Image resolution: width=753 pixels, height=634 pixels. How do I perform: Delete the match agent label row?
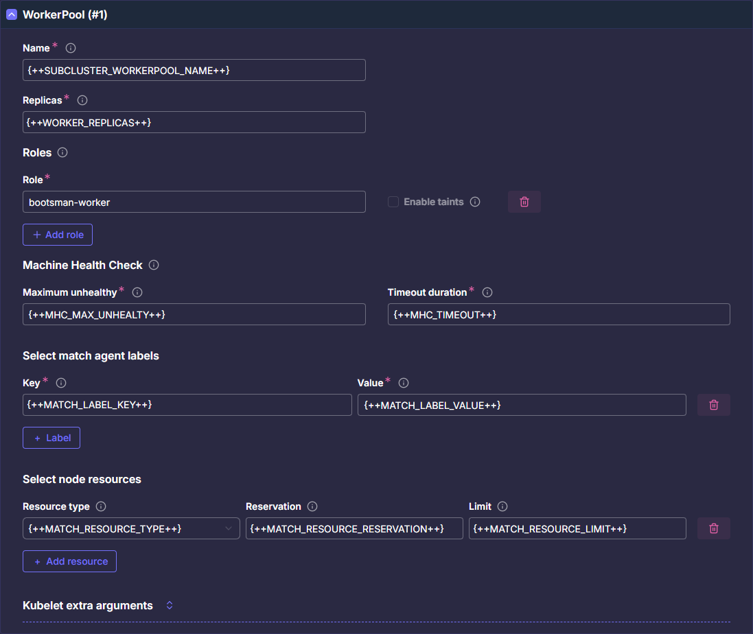[x=713, y=405]
